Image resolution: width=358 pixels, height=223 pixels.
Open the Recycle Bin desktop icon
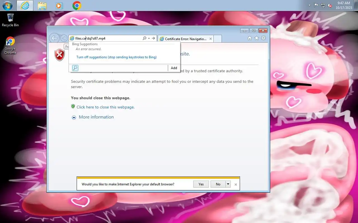click(10, 20)
